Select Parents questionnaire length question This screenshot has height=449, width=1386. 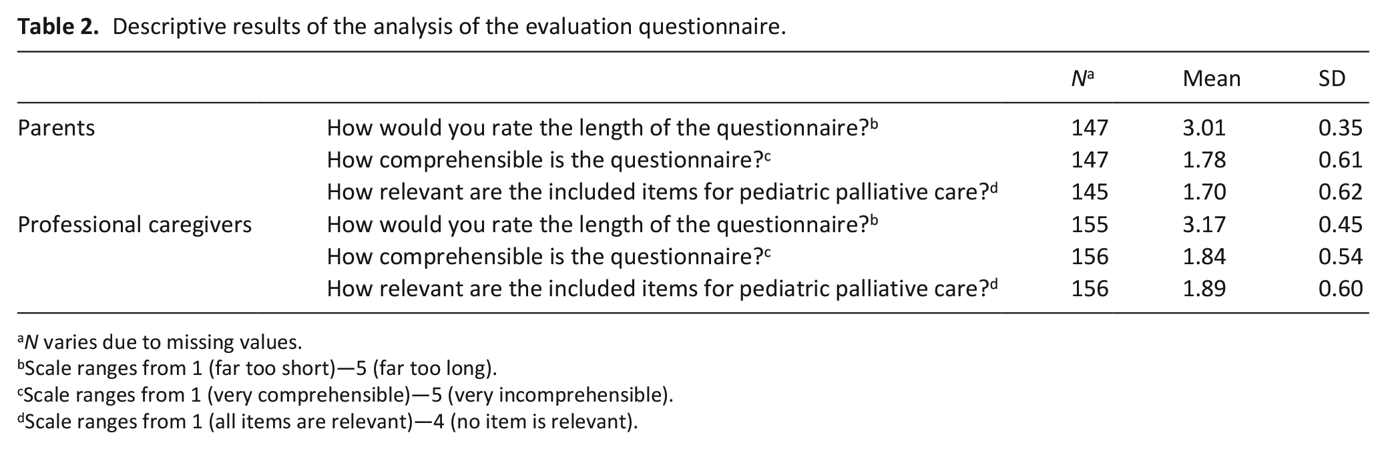point(602,128)
